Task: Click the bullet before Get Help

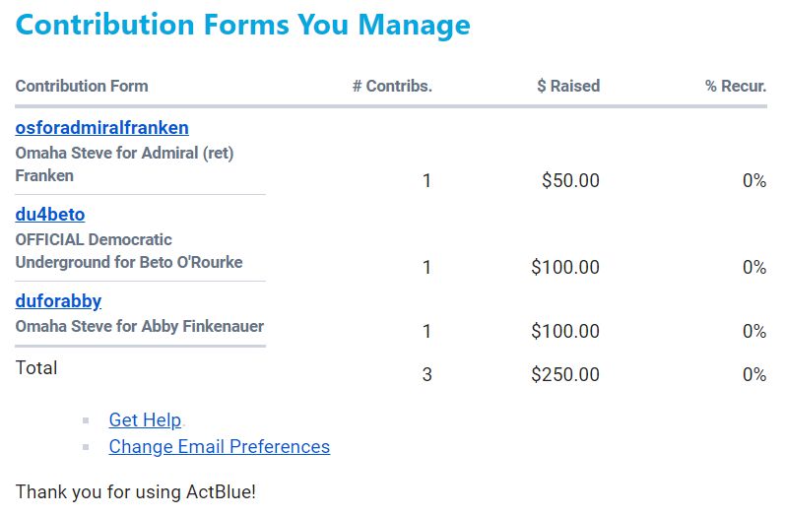Action: pyautogui.click(x=86, y=420)
